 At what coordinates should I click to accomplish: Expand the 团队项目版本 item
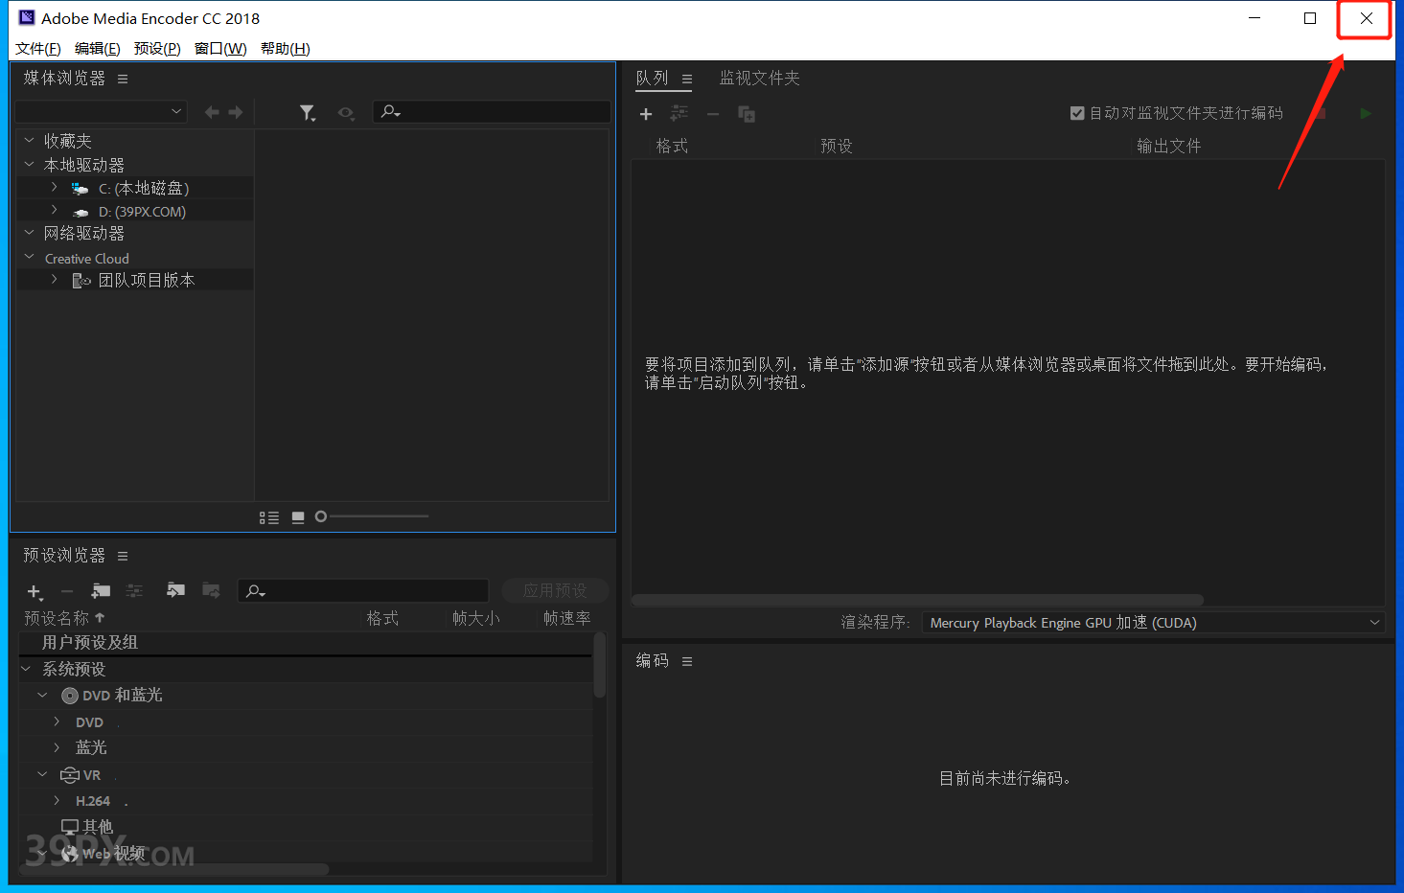[x=54, y=279]
